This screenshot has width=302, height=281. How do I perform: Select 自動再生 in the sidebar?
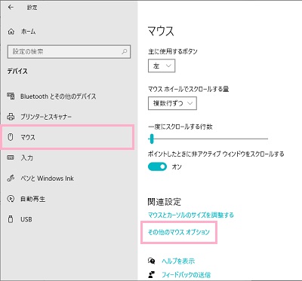click(x=33, y=199)
